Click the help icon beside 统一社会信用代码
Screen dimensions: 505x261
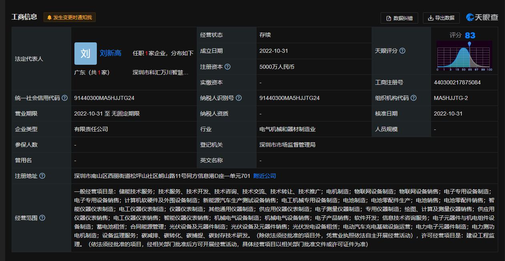tap(65, 98)
